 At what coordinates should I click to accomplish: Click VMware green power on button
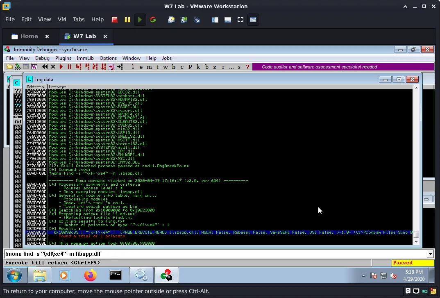pos(140,20)
